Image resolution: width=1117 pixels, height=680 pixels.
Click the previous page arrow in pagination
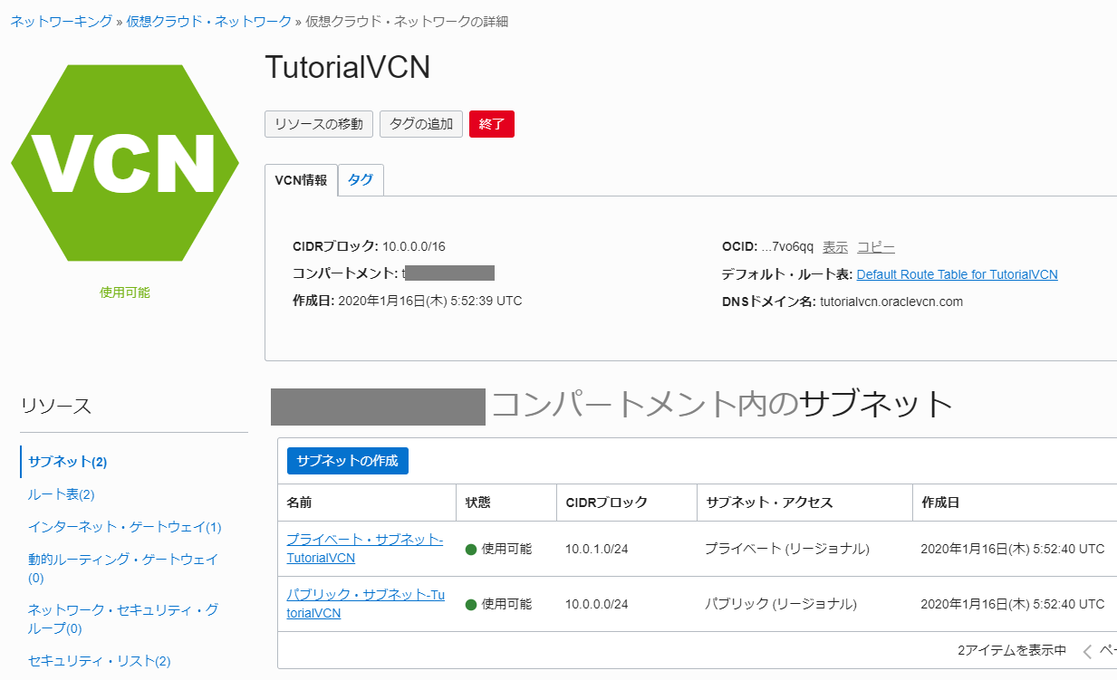pyautogui.click(x=1087, y=651)
